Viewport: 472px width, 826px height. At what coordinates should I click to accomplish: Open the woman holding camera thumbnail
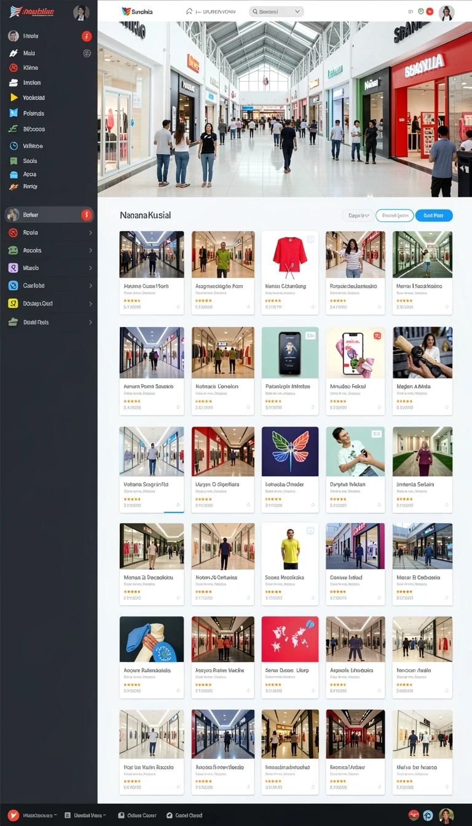tap(423, 353)
